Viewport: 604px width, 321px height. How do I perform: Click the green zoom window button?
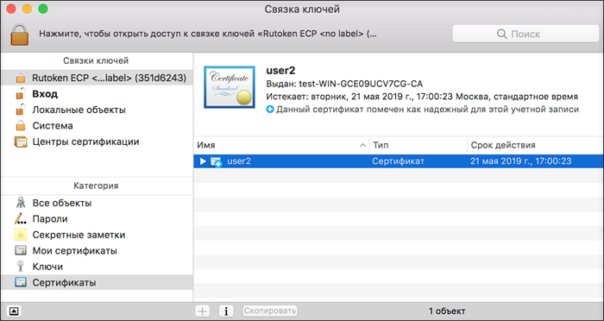43,9
